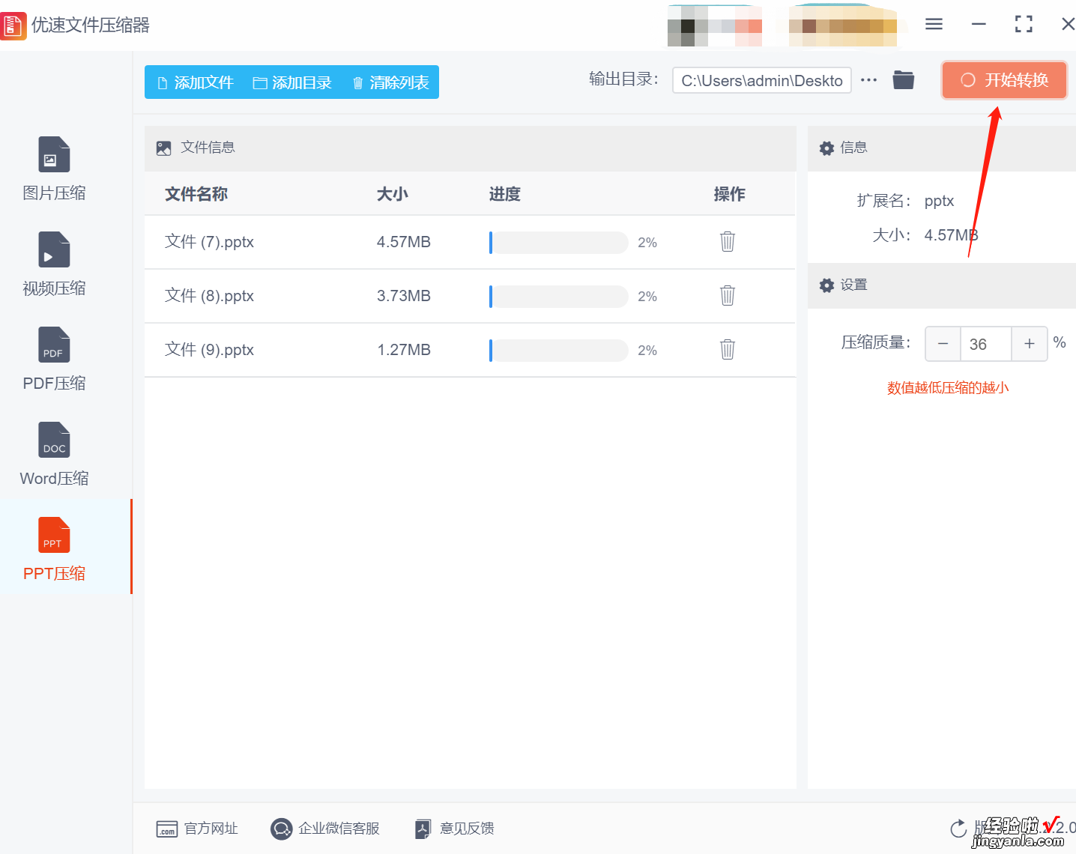Delete 文件 (9).pptx with its trash icon

coord(728,349)
